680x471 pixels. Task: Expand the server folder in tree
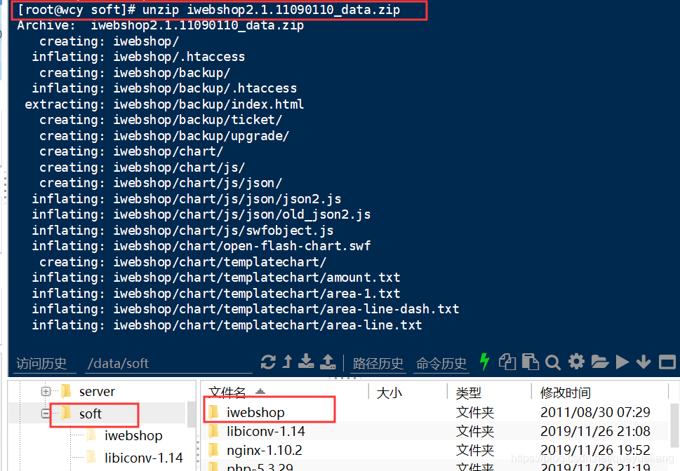pyautogui.click(x=46, y=392)
